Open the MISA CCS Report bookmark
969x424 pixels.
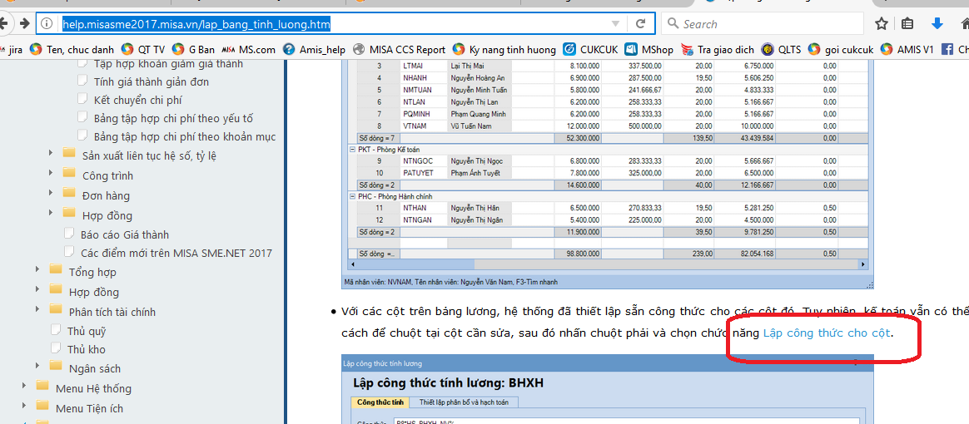click(400, 49)
